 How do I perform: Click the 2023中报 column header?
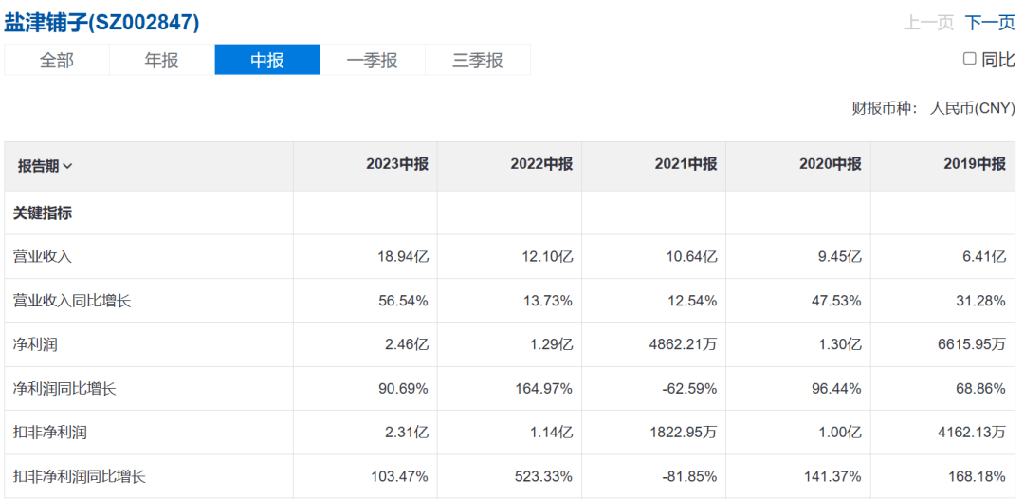point(397,165)
